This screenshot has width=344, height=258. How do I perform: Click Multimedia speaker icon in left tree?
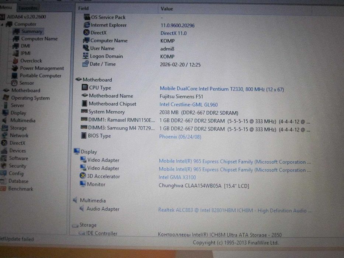click(5, 120)
